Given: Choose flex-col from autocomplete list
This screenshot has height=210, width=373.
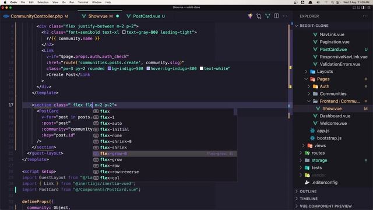Looking at the screenshot, I should [164, 177].
